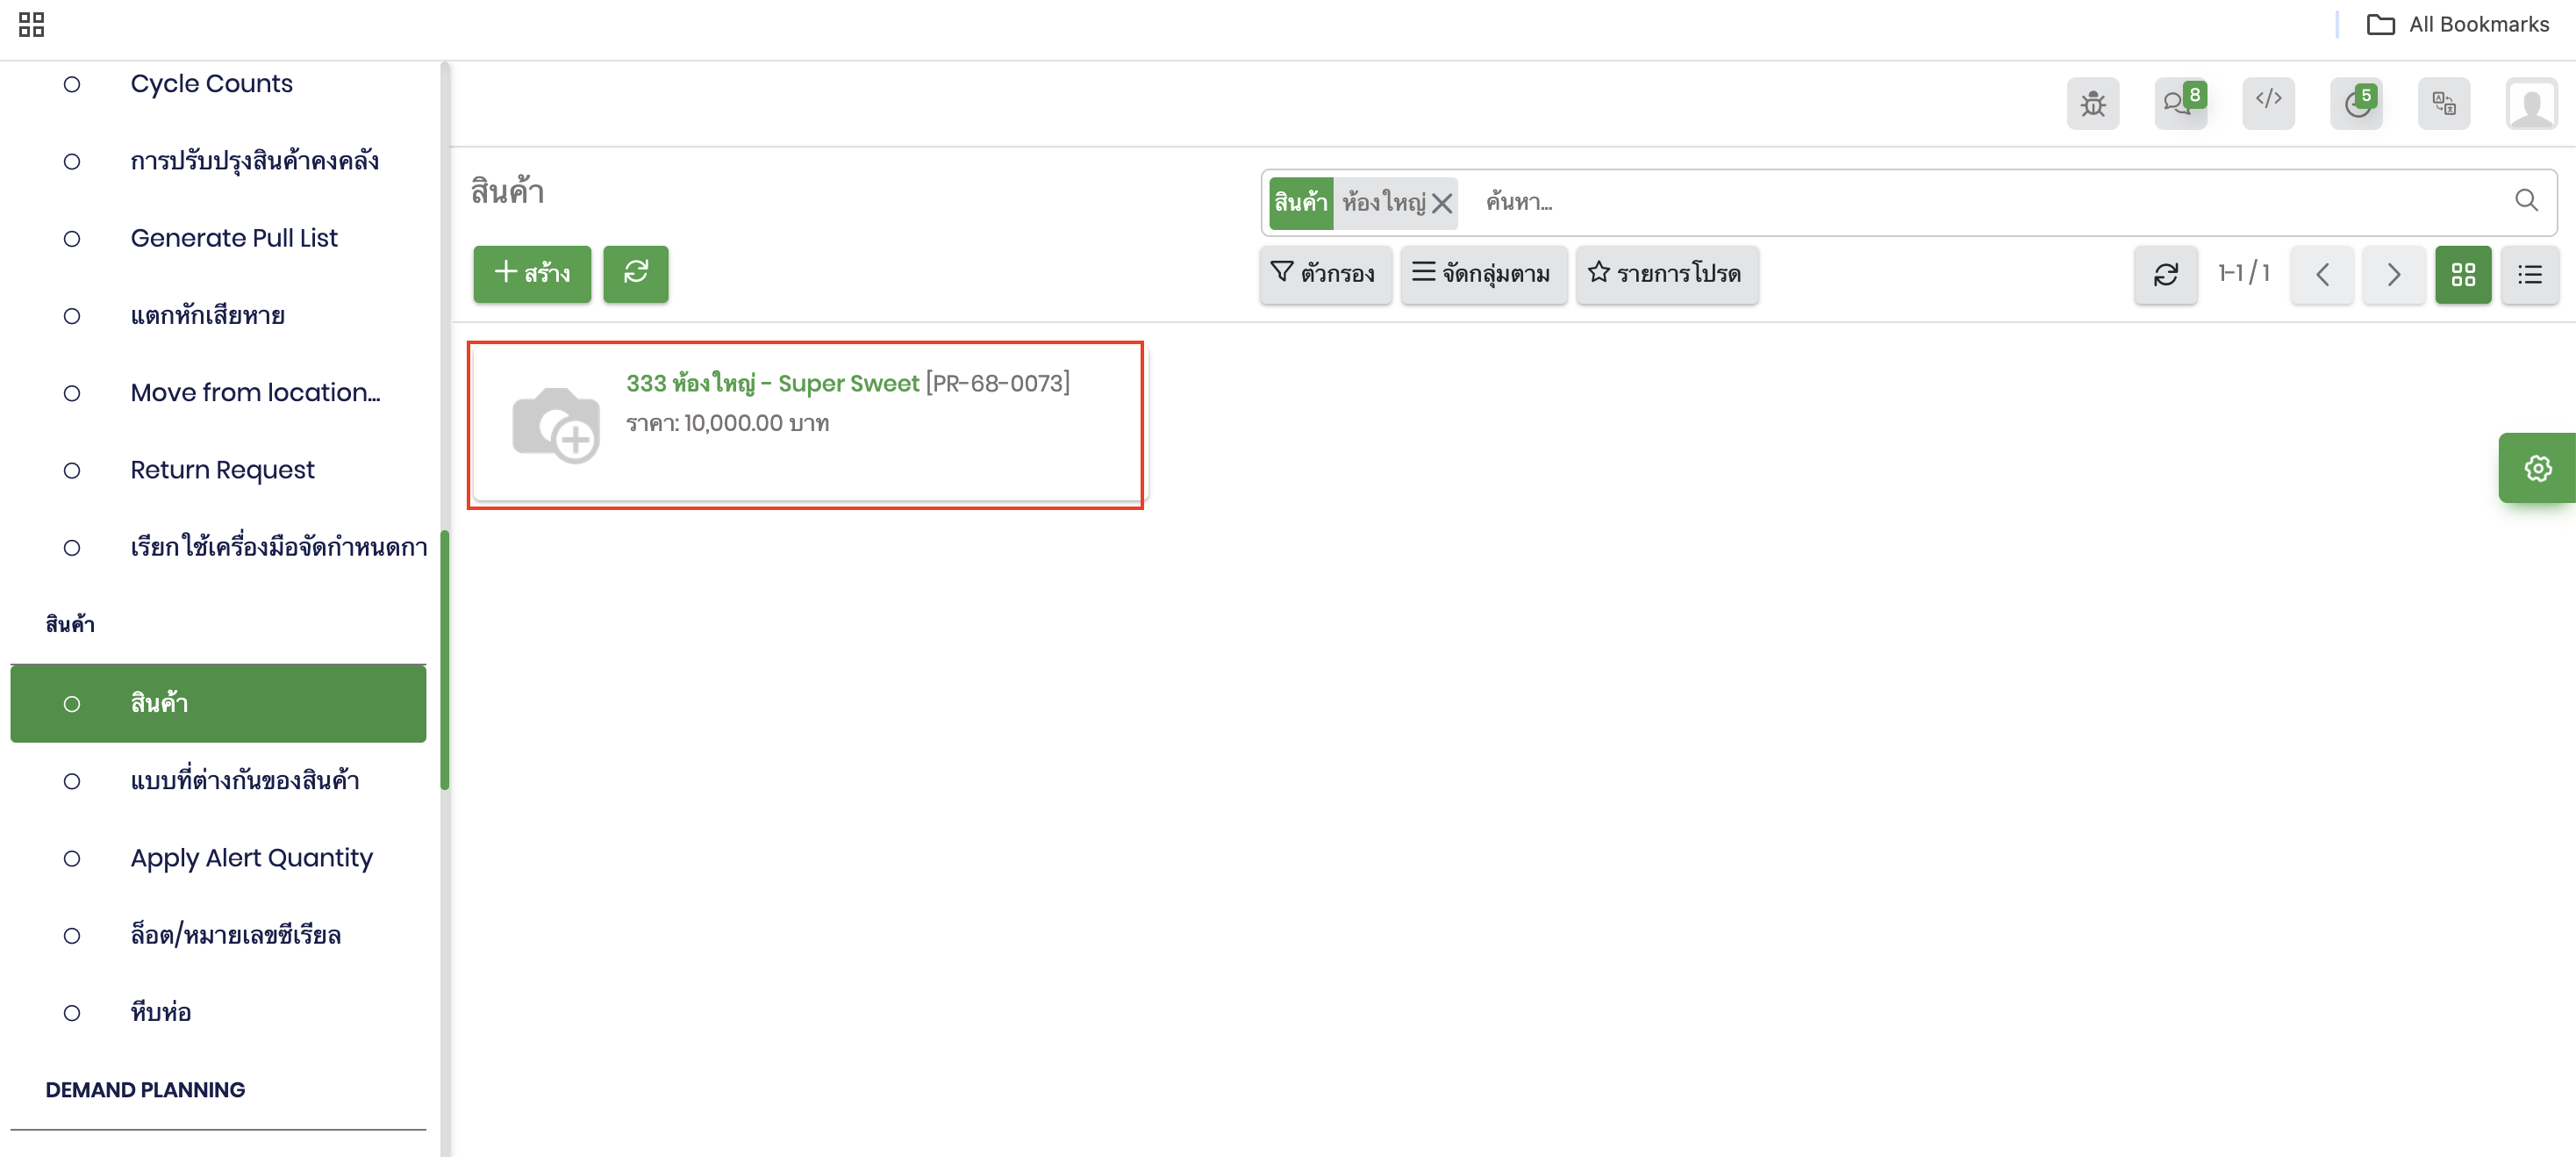Switch to kanban grid view
This screenshot has width=2576, height=1157.
tap(2462, 274)
